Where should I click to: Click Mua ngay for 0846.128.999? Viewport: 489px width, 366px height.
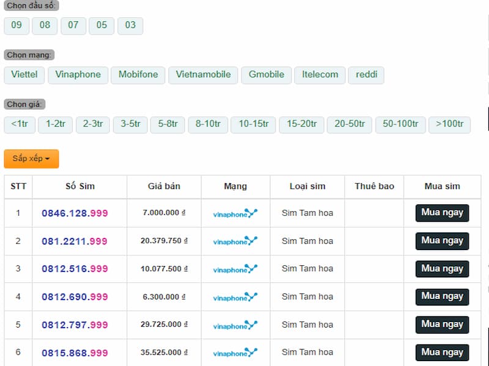click(442, 213)
